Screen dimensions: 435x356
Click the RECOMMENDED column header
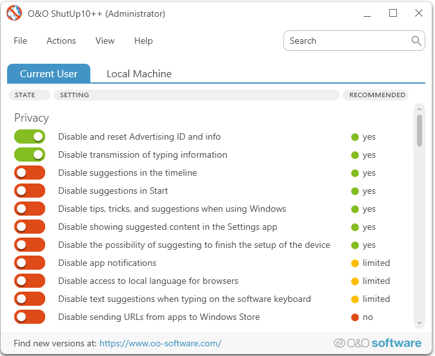[376, 95]
